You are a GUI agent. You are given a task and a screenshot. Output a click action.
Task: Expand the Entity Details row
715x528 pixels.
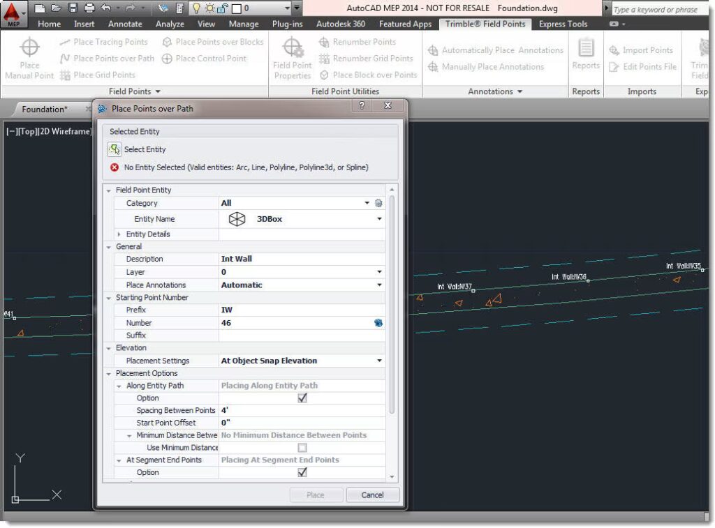pyautogui.click(x=119, y=234)
